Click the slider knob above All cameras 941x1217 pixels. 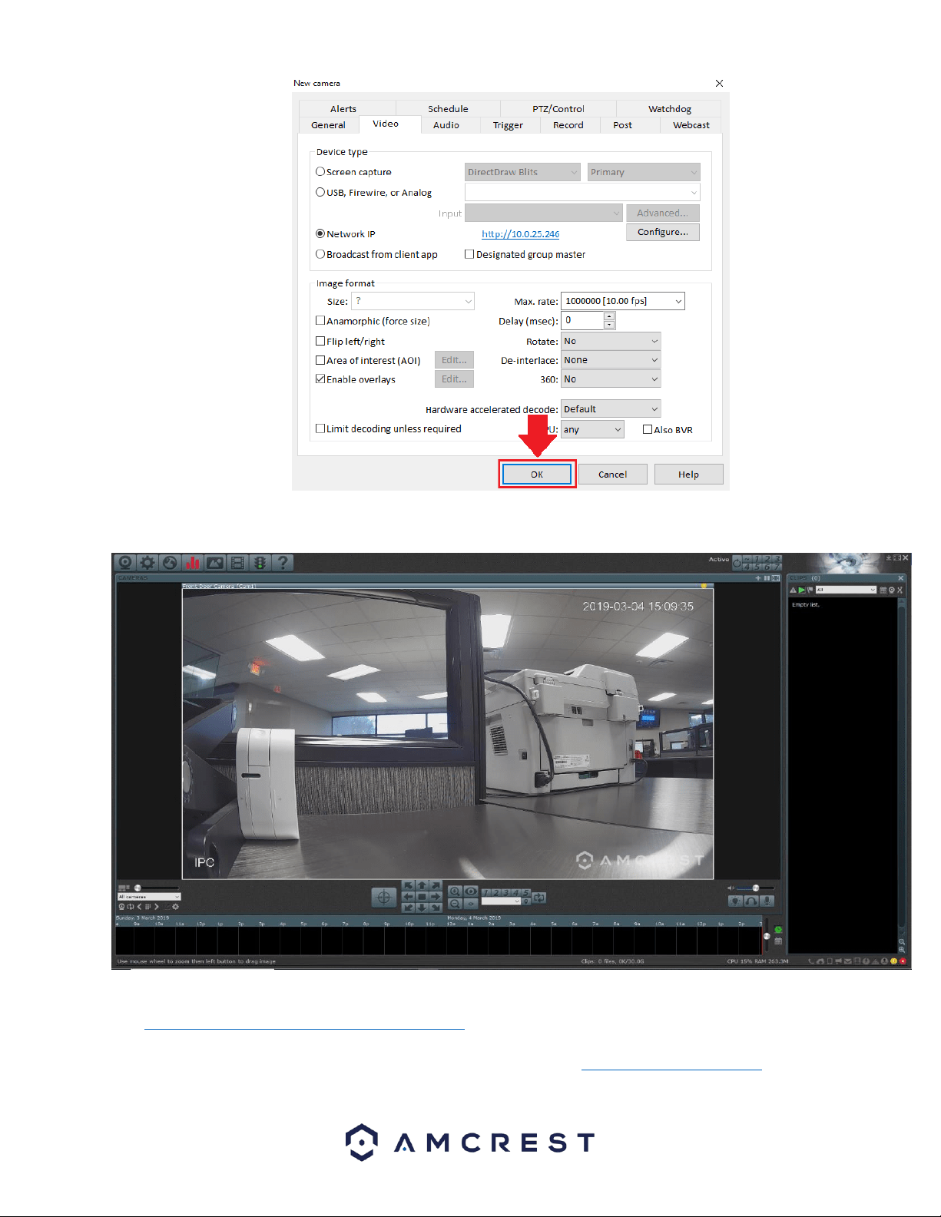click(138, 888)
